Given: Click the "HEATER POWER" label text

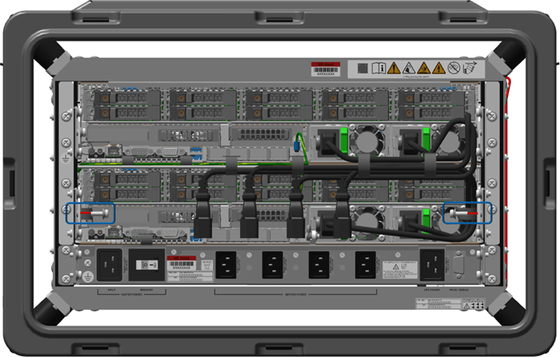Looking at the screenshot, I should point(132,294).
